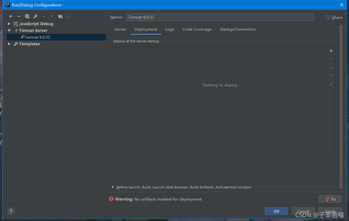
Task: Click the JavaScript Debug node icon
Action: click(16, 24)
